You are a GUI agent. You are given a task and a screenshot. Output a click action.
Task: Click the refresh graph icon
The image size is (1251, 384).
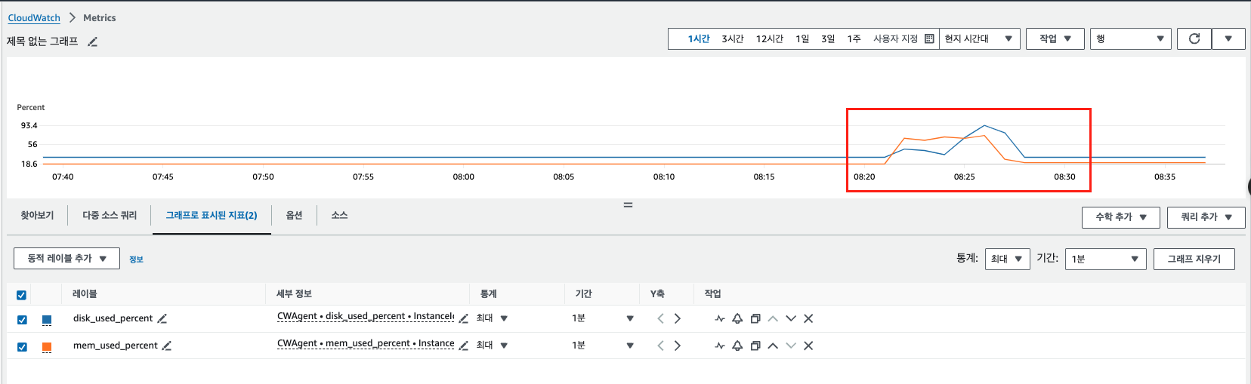1194,38
